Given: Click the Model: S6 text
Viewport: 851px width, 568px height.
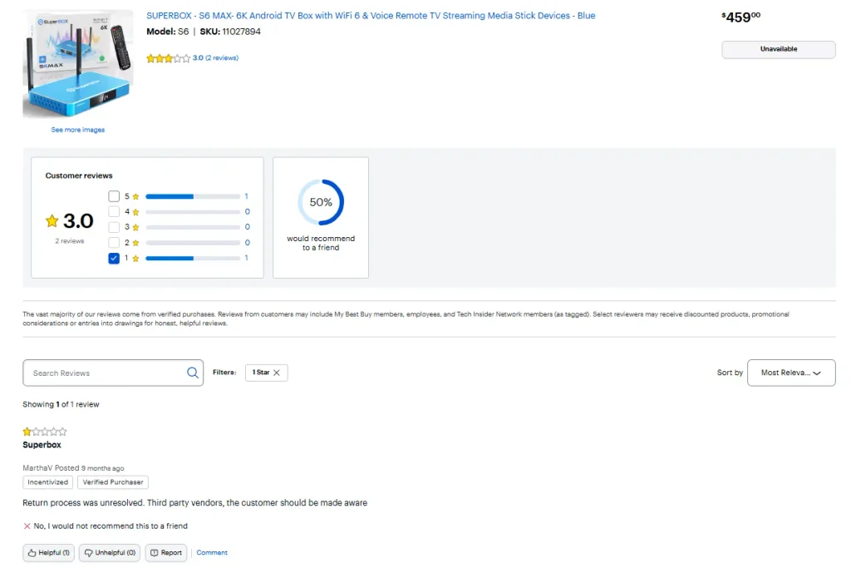Looking at the screenshot, I should pos(168,32).
